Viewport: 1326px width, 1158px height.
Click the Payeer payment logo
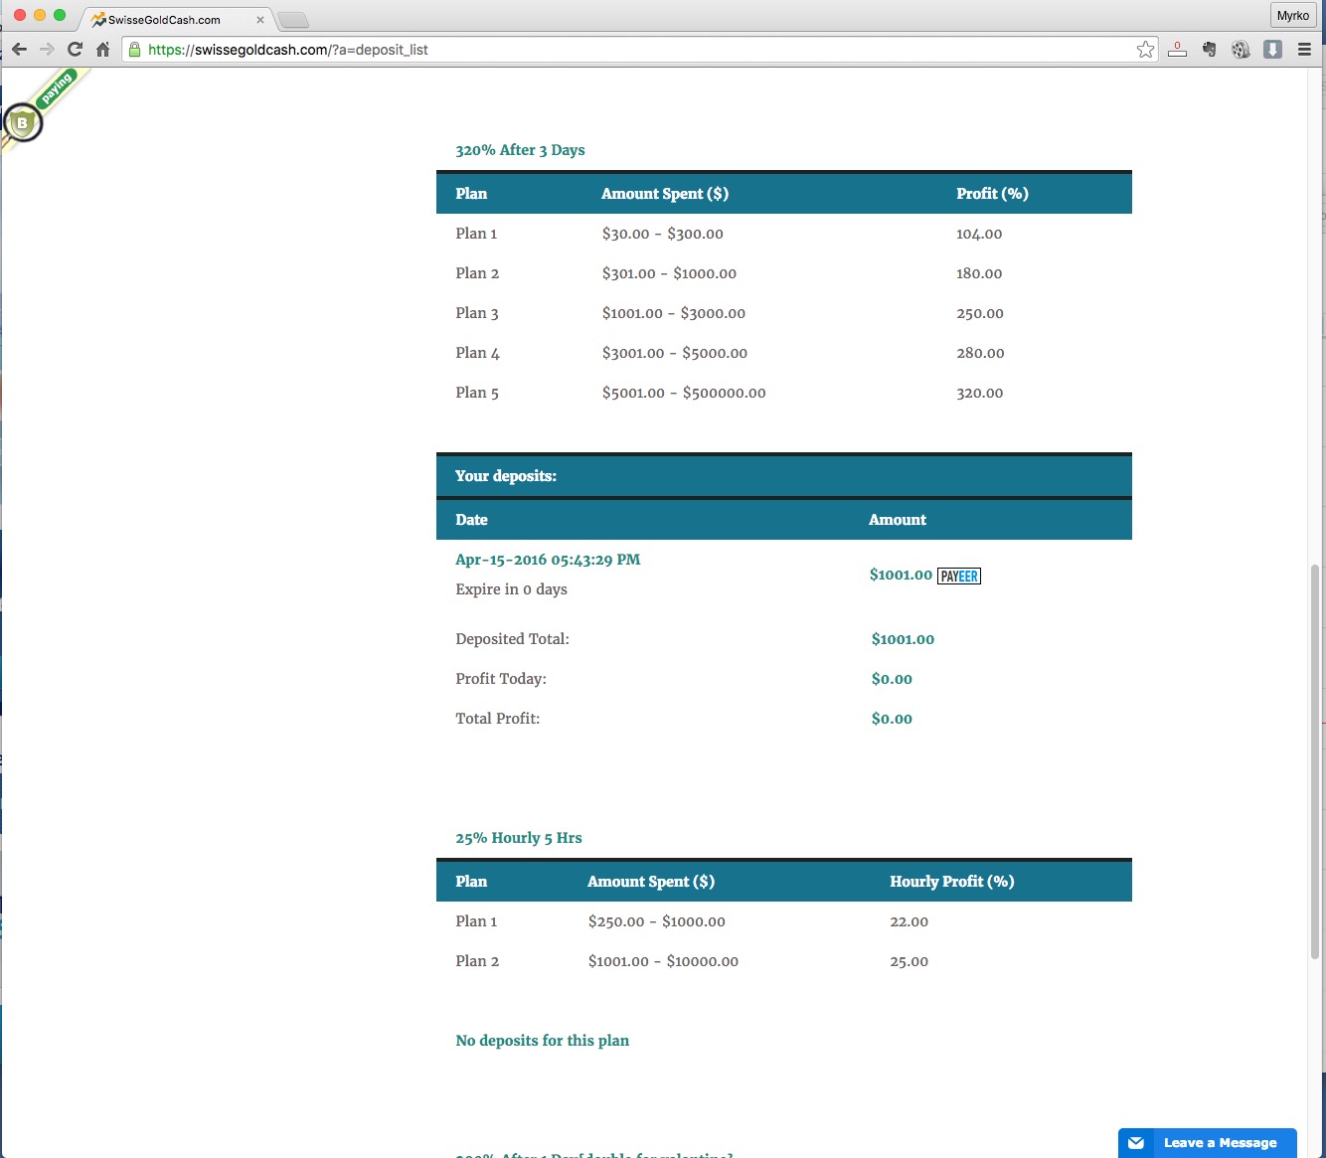[x=959, y=576]
